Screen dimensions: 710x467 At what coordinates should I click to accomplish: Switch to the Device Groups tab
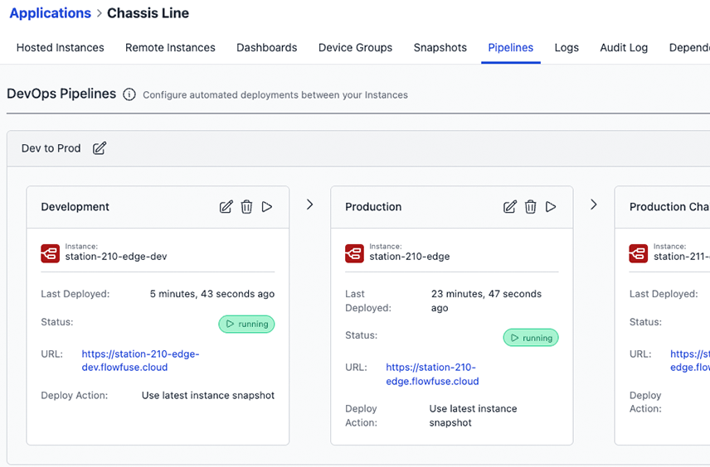356,47
